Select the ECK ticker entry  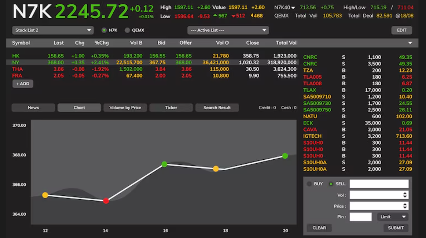(357, 123)
